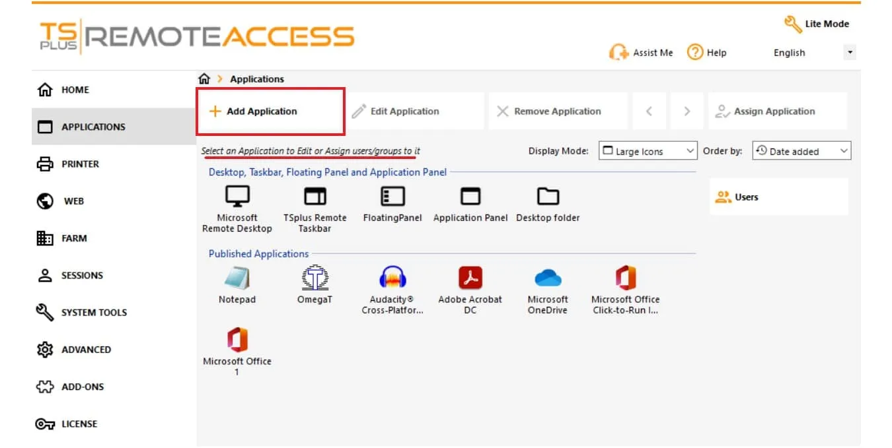Switch to Lite Mode
The image size is (892, 448).
[817, 24]
